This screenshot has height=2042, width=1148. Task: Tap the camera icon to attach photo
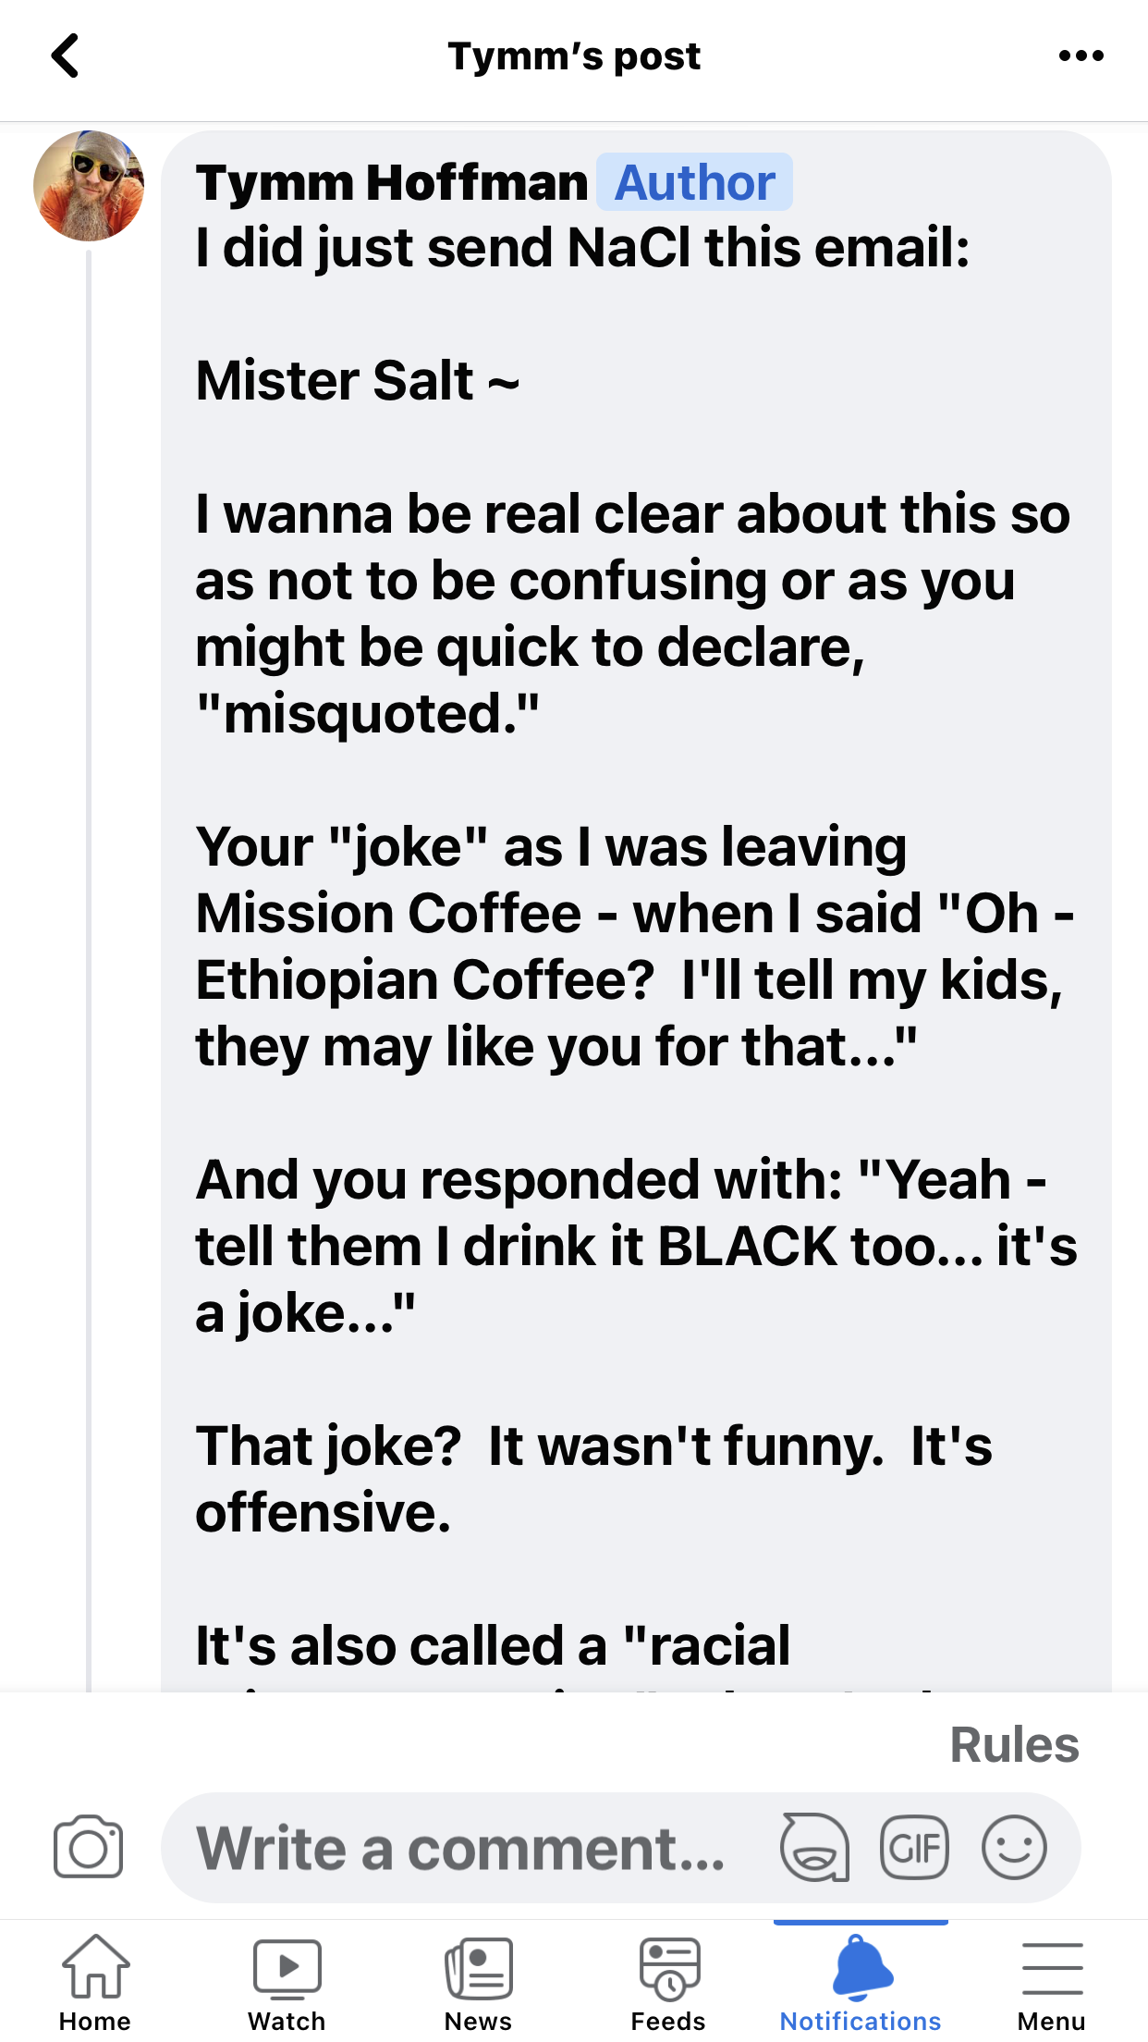[x=88, y=1848]
